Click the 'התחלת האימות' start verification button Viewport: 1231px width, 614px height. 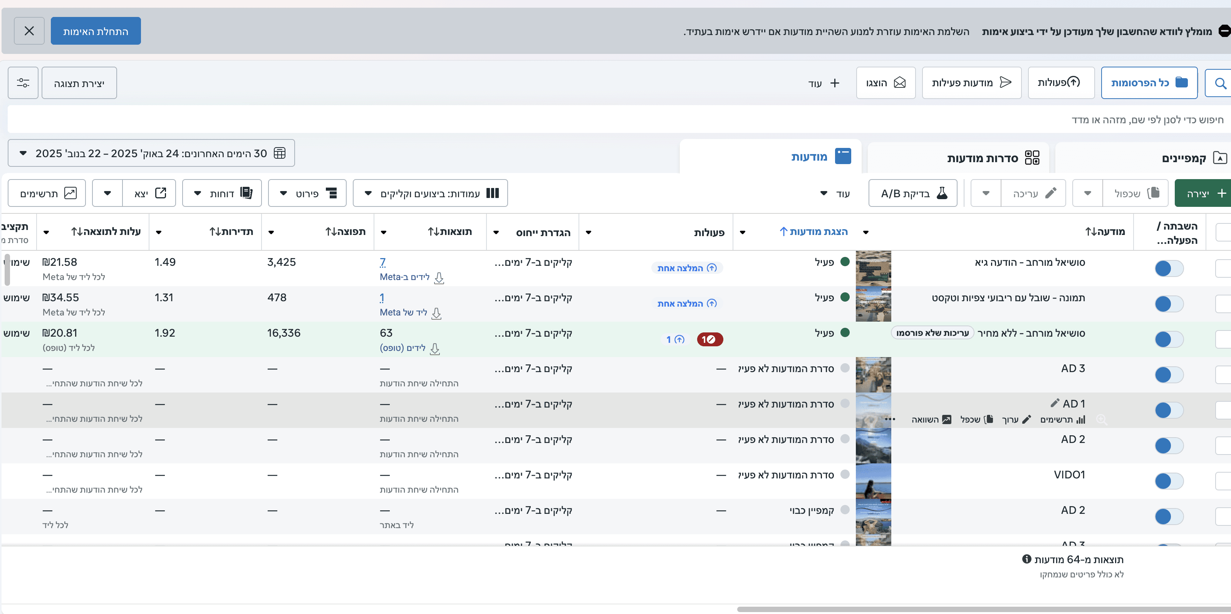96,31
